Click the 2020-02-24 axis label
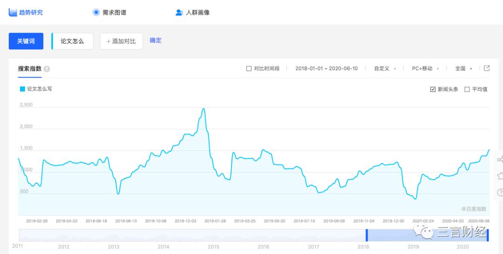 click(423, 221)
